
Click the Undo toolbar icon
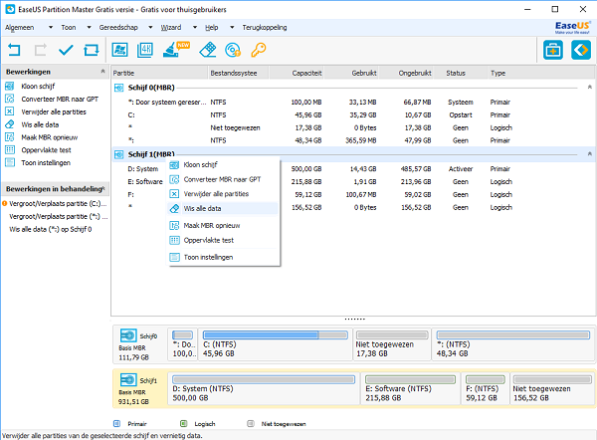coord(14,50)
